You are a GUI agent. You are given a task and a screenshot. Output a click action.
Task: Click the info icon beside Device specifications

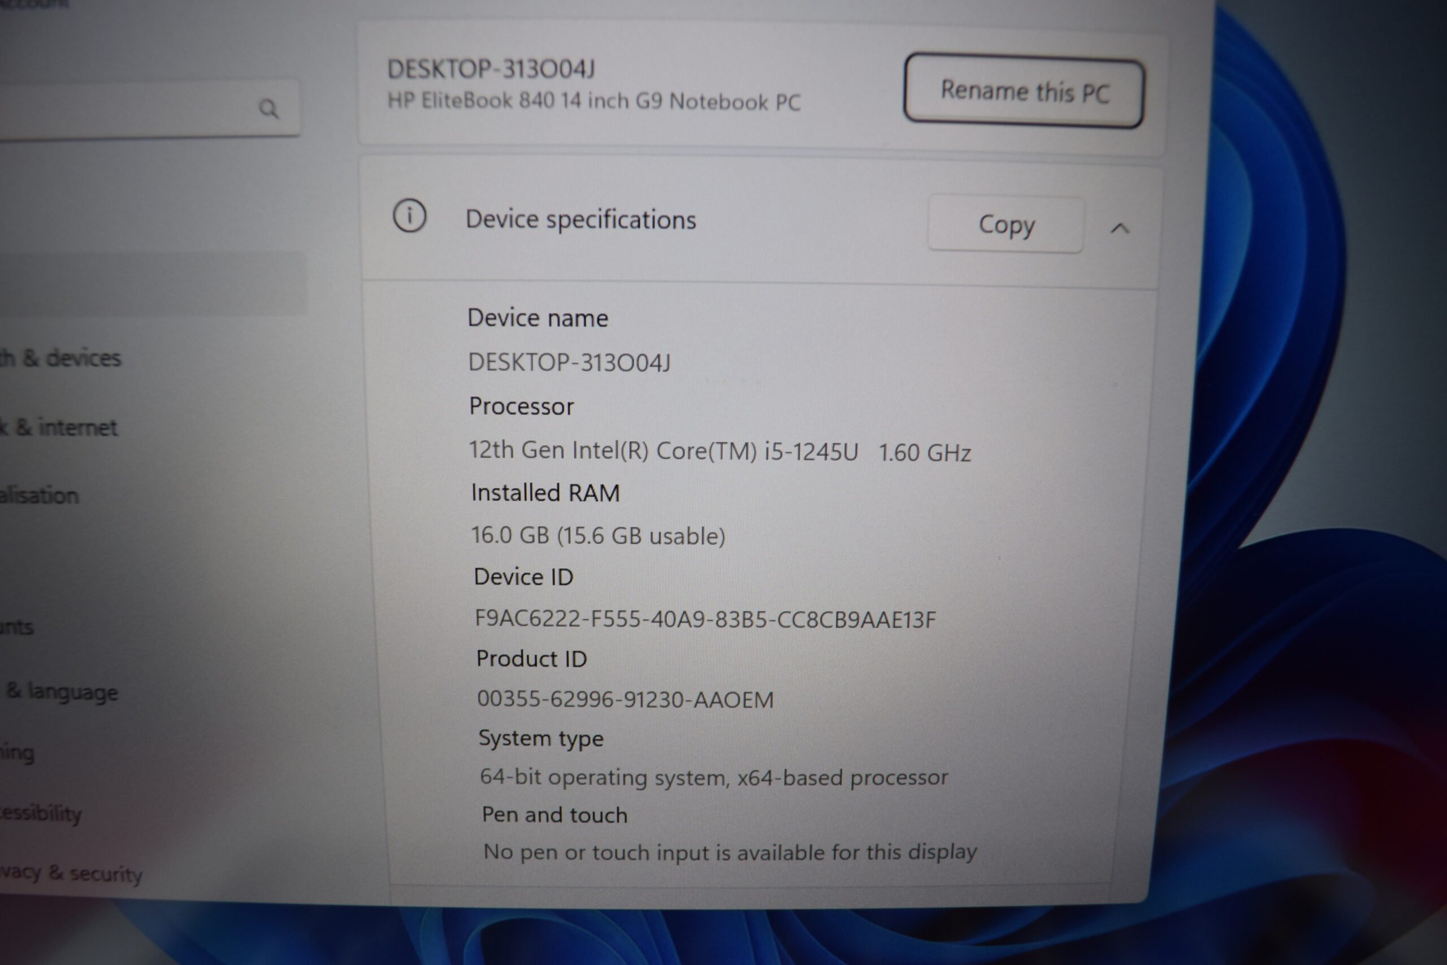point(410,216)
